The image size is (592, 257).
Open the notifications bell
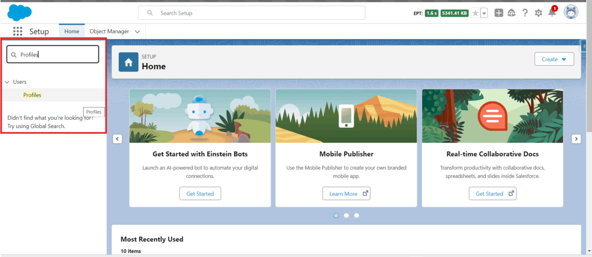coord(552,12)
